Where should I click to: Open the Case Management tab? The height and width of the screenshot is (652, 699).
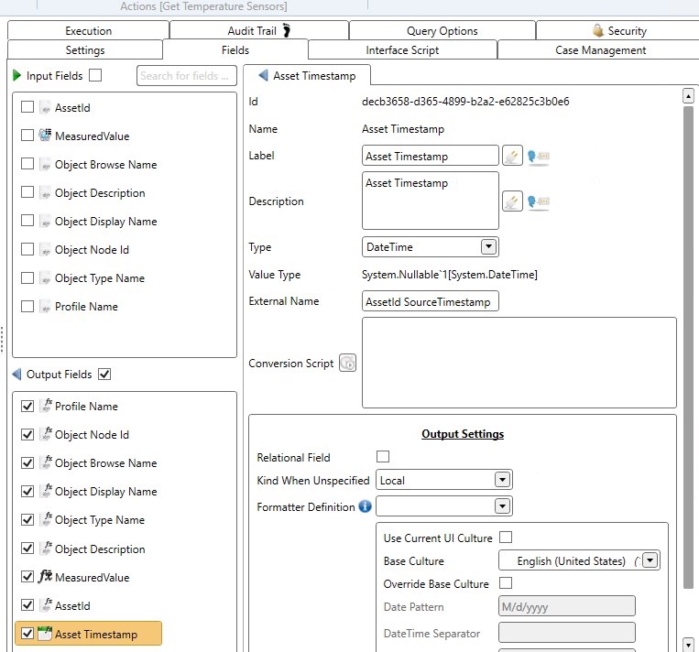coord(600,50)
